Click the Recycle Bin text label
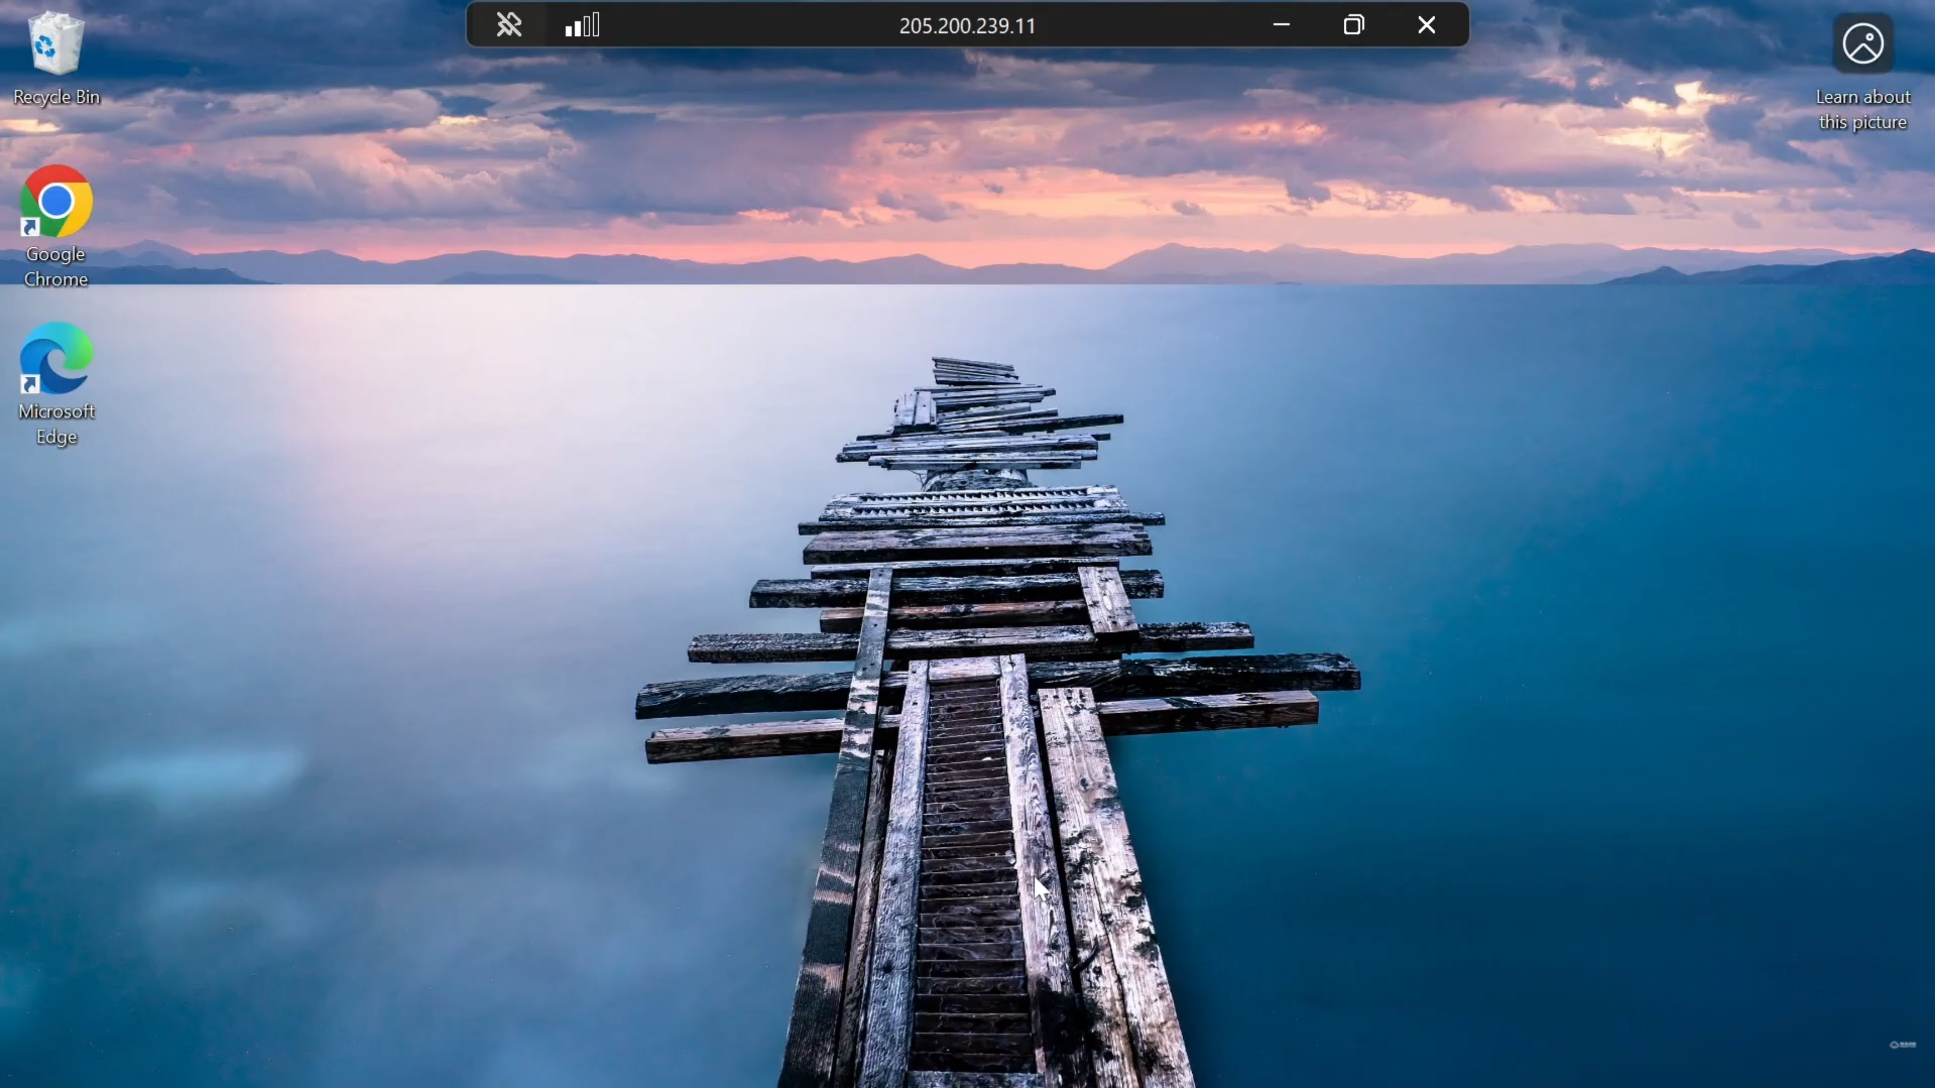 [56, 97]
